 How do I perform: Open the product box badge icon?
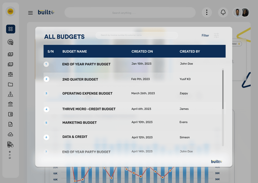pyautogui.click(x=10, y=42)
